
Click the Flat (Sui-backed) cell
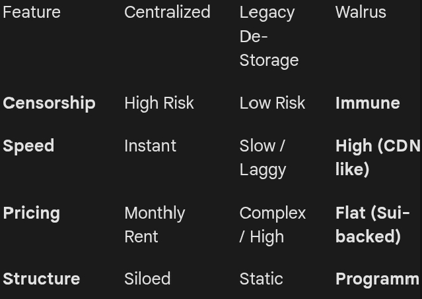click(372, 225)
